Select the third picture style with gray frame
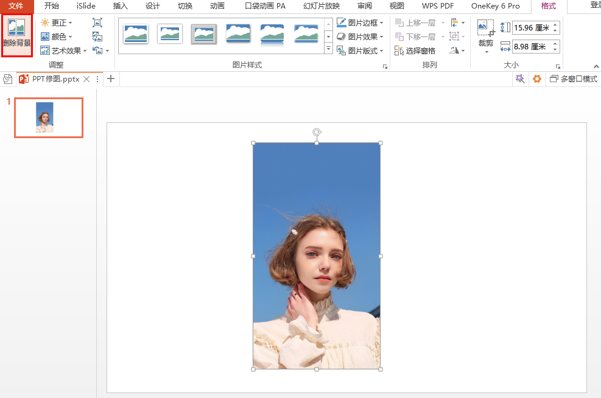The height and width of the screenshot is (398, 601). [203, 34]
